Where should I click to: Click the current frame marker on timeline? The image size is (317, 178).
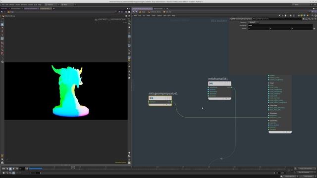[73, 168]
